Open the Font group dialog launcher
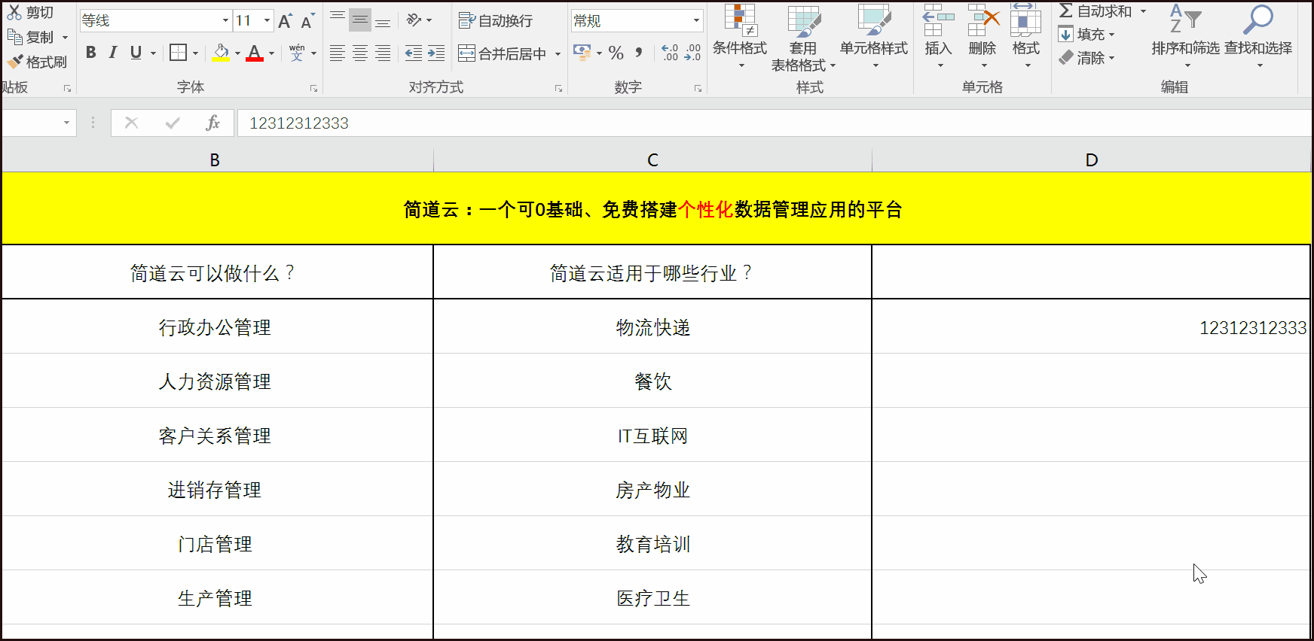Image resolution: width=1314 pixels, height=641 pixels. pyautogui.click(x=313, y=89)
